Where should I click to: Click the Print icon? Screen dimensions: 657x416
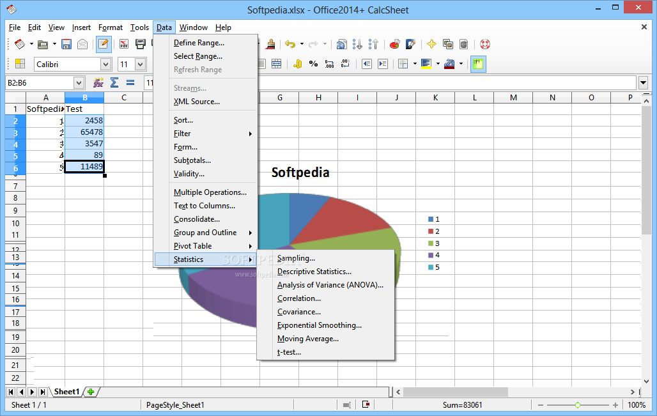pyautogui.click(x=141, y=44)
